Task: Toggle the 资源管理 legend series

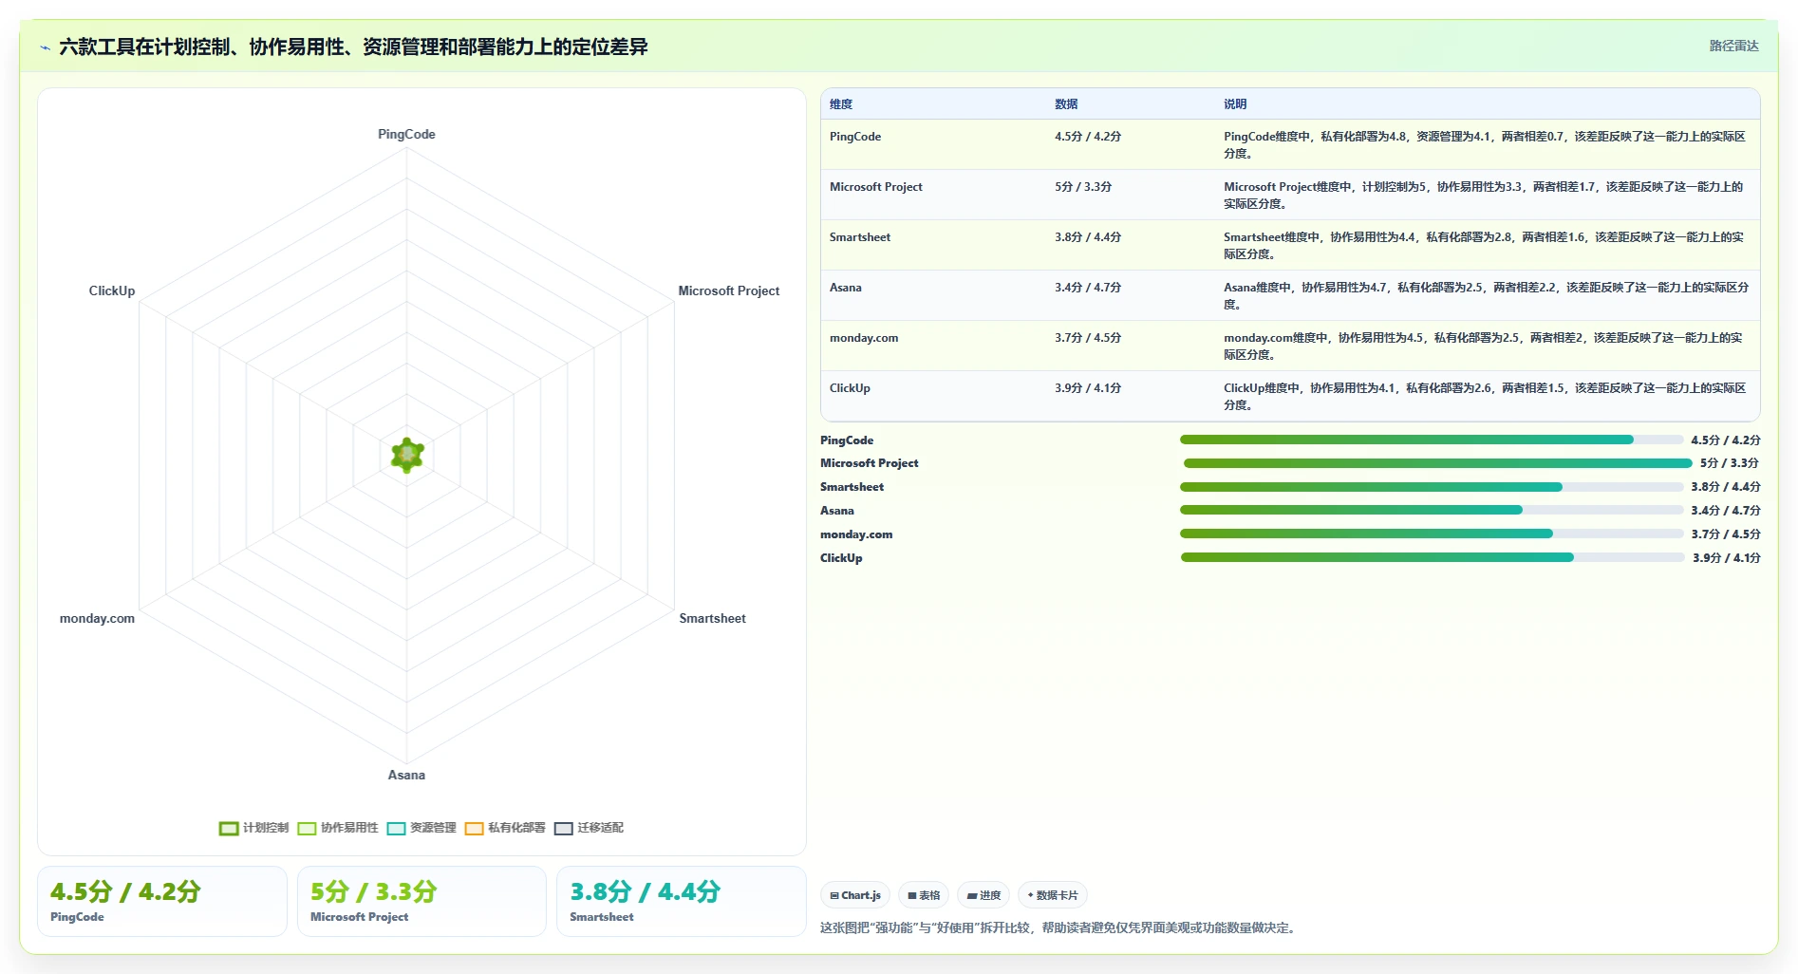Action: pos(421,828)
